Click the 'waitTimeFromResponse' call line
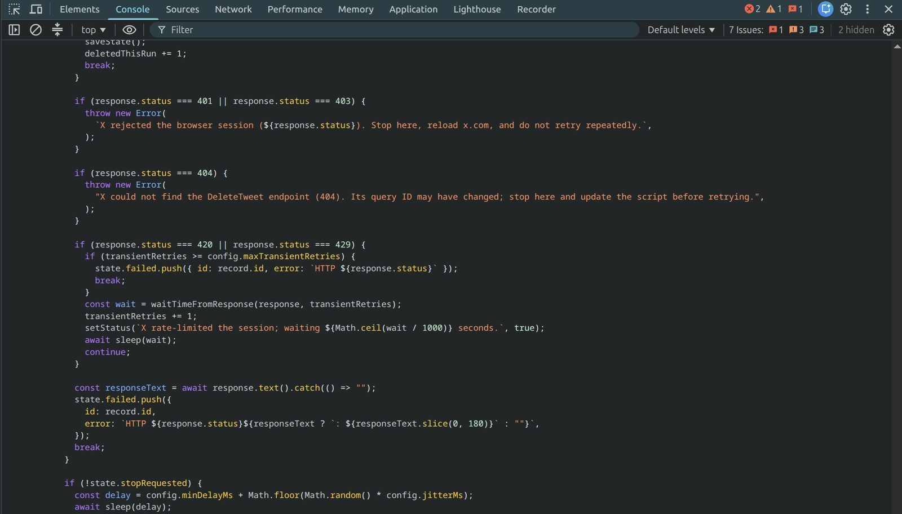The width and height of the screenshot is (902, 514). click(x=243, y=304)
